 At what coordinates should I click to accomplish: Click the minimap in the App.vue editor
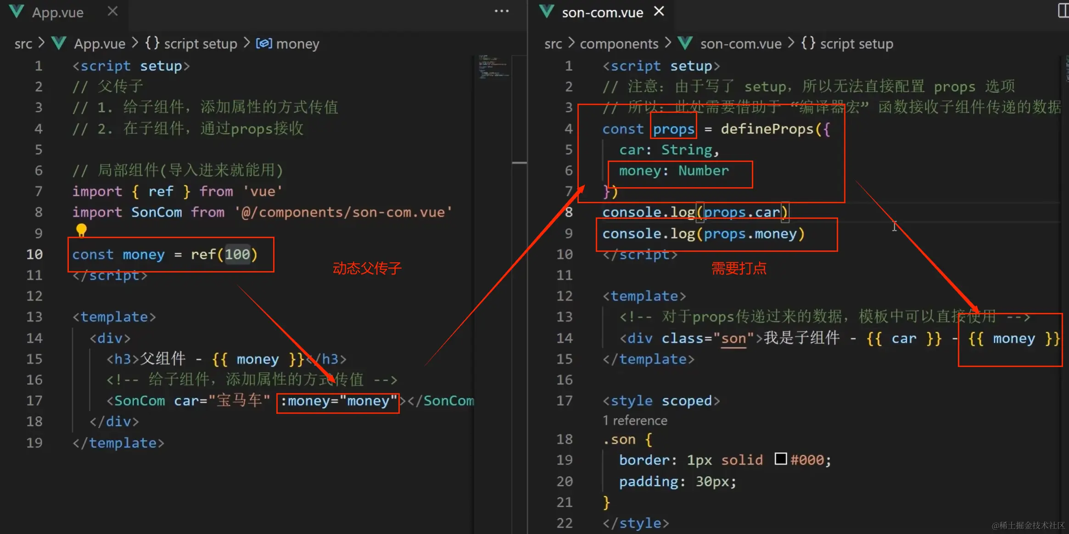[x=493, y=67]
